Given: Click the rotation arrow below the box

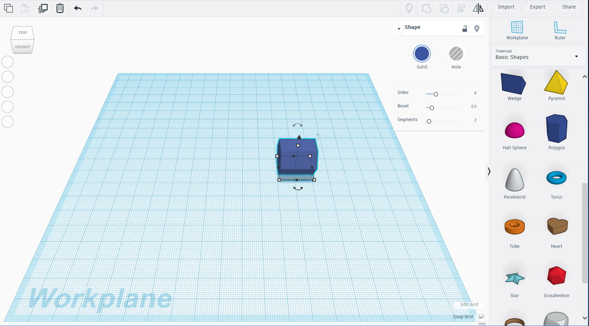Looking at the screenshot, I should [x=298, y=188].
